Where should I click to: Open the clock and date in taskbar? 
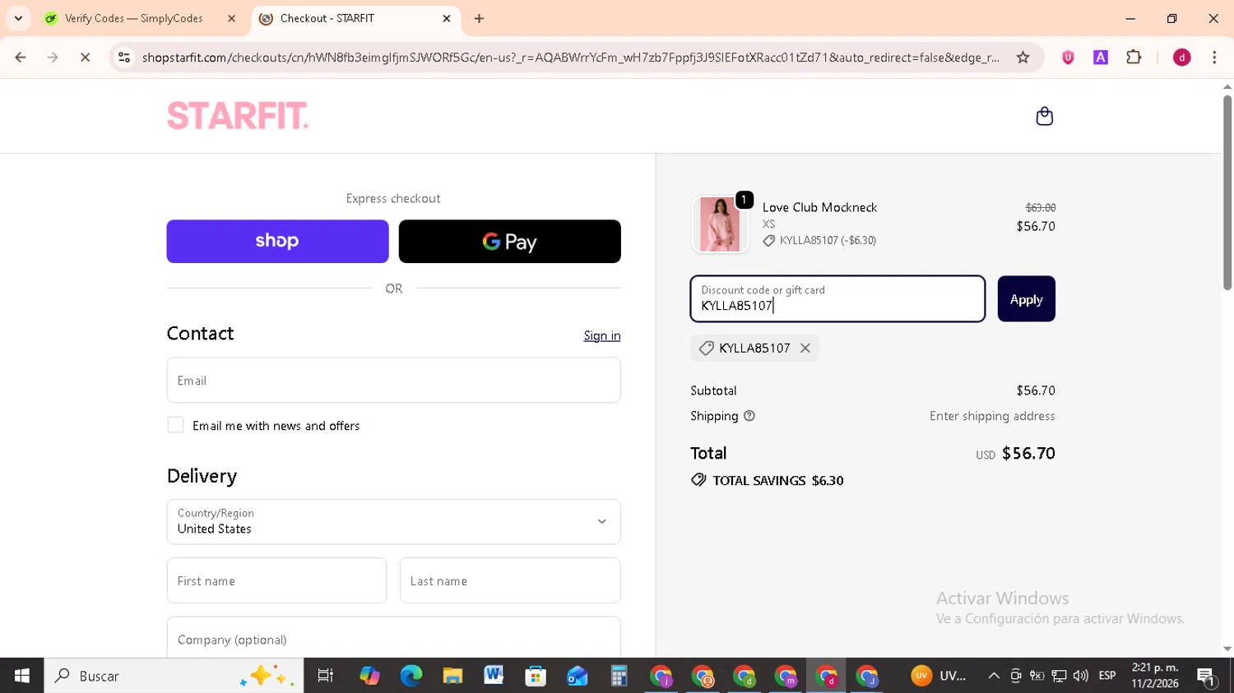[1154, 676]
